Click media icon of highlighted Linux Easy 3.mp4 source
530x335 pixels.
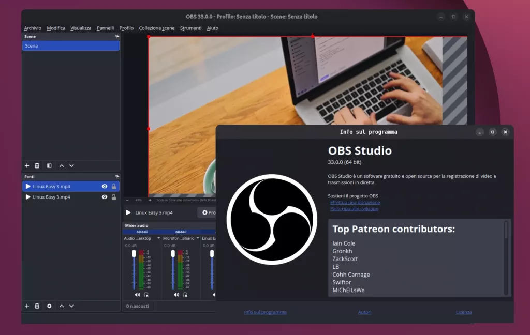click(x=28, y=187)
